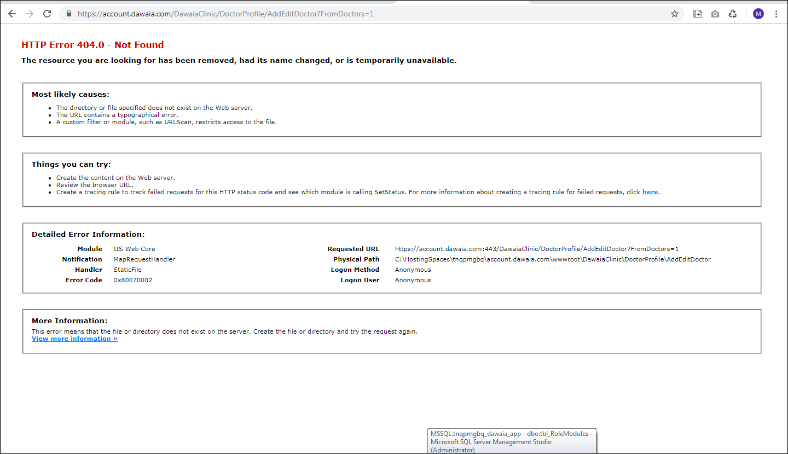Screen dimensions: 788x454
Task: Click the browser forward arrow
Action: [30, 14]
